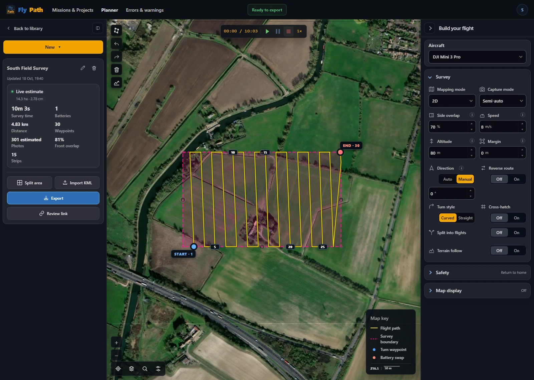Collapse the left sidebar panel

pos(98,28)
